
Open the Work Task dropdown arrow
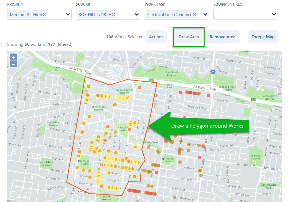(x=205, y=15)
